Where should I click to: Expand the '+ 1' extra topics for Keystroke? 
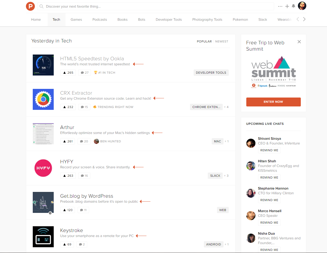coord(227,244)
